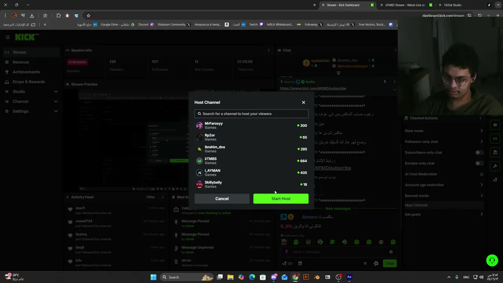Toggle Subscribers-only chat switch

tap(479, 153)
